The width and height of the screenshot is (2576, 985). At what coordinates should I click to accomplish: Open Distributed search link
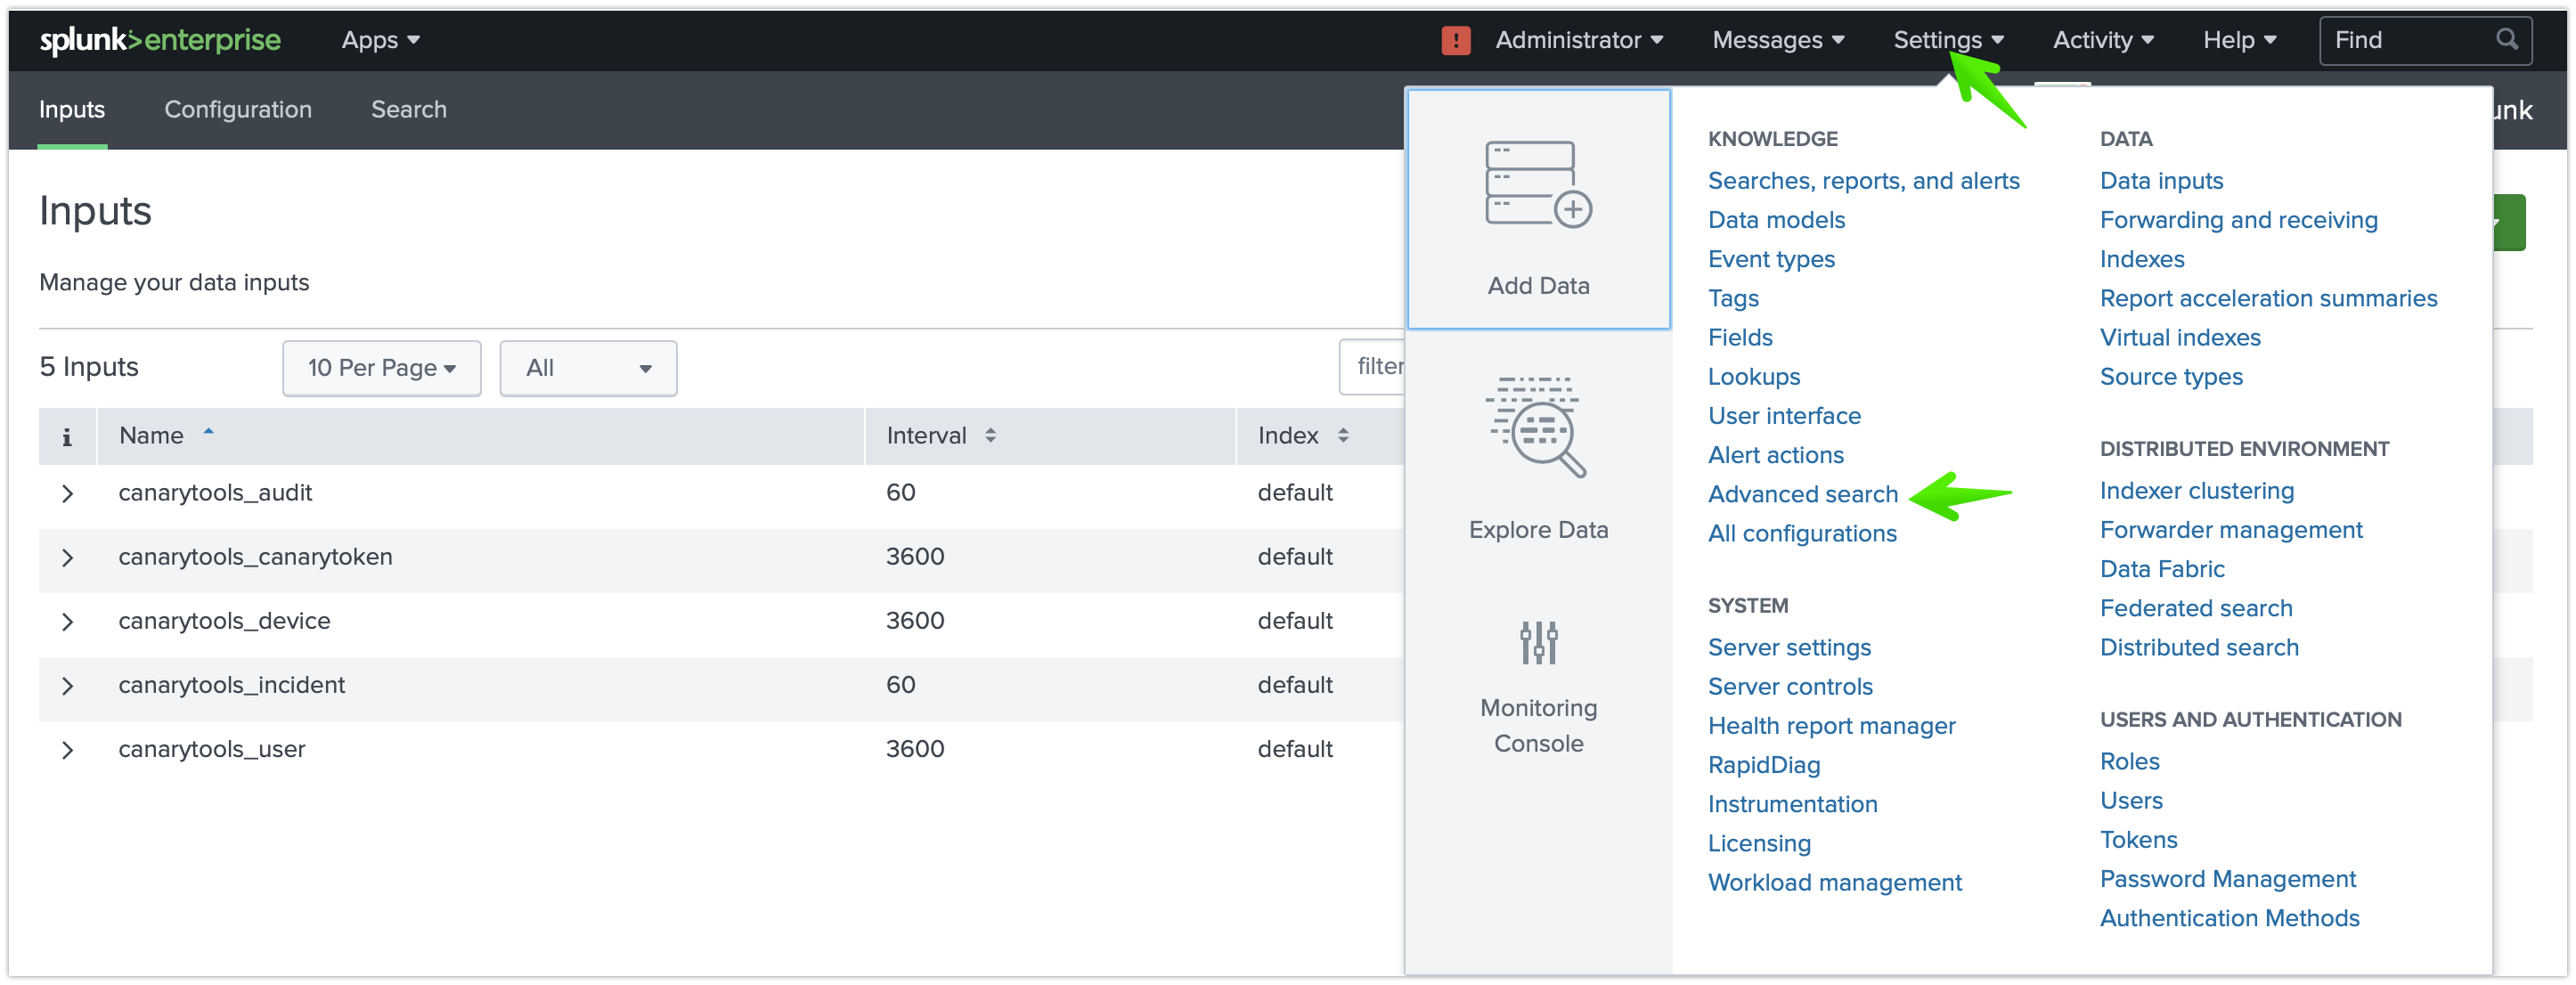tap(2199, 647)
